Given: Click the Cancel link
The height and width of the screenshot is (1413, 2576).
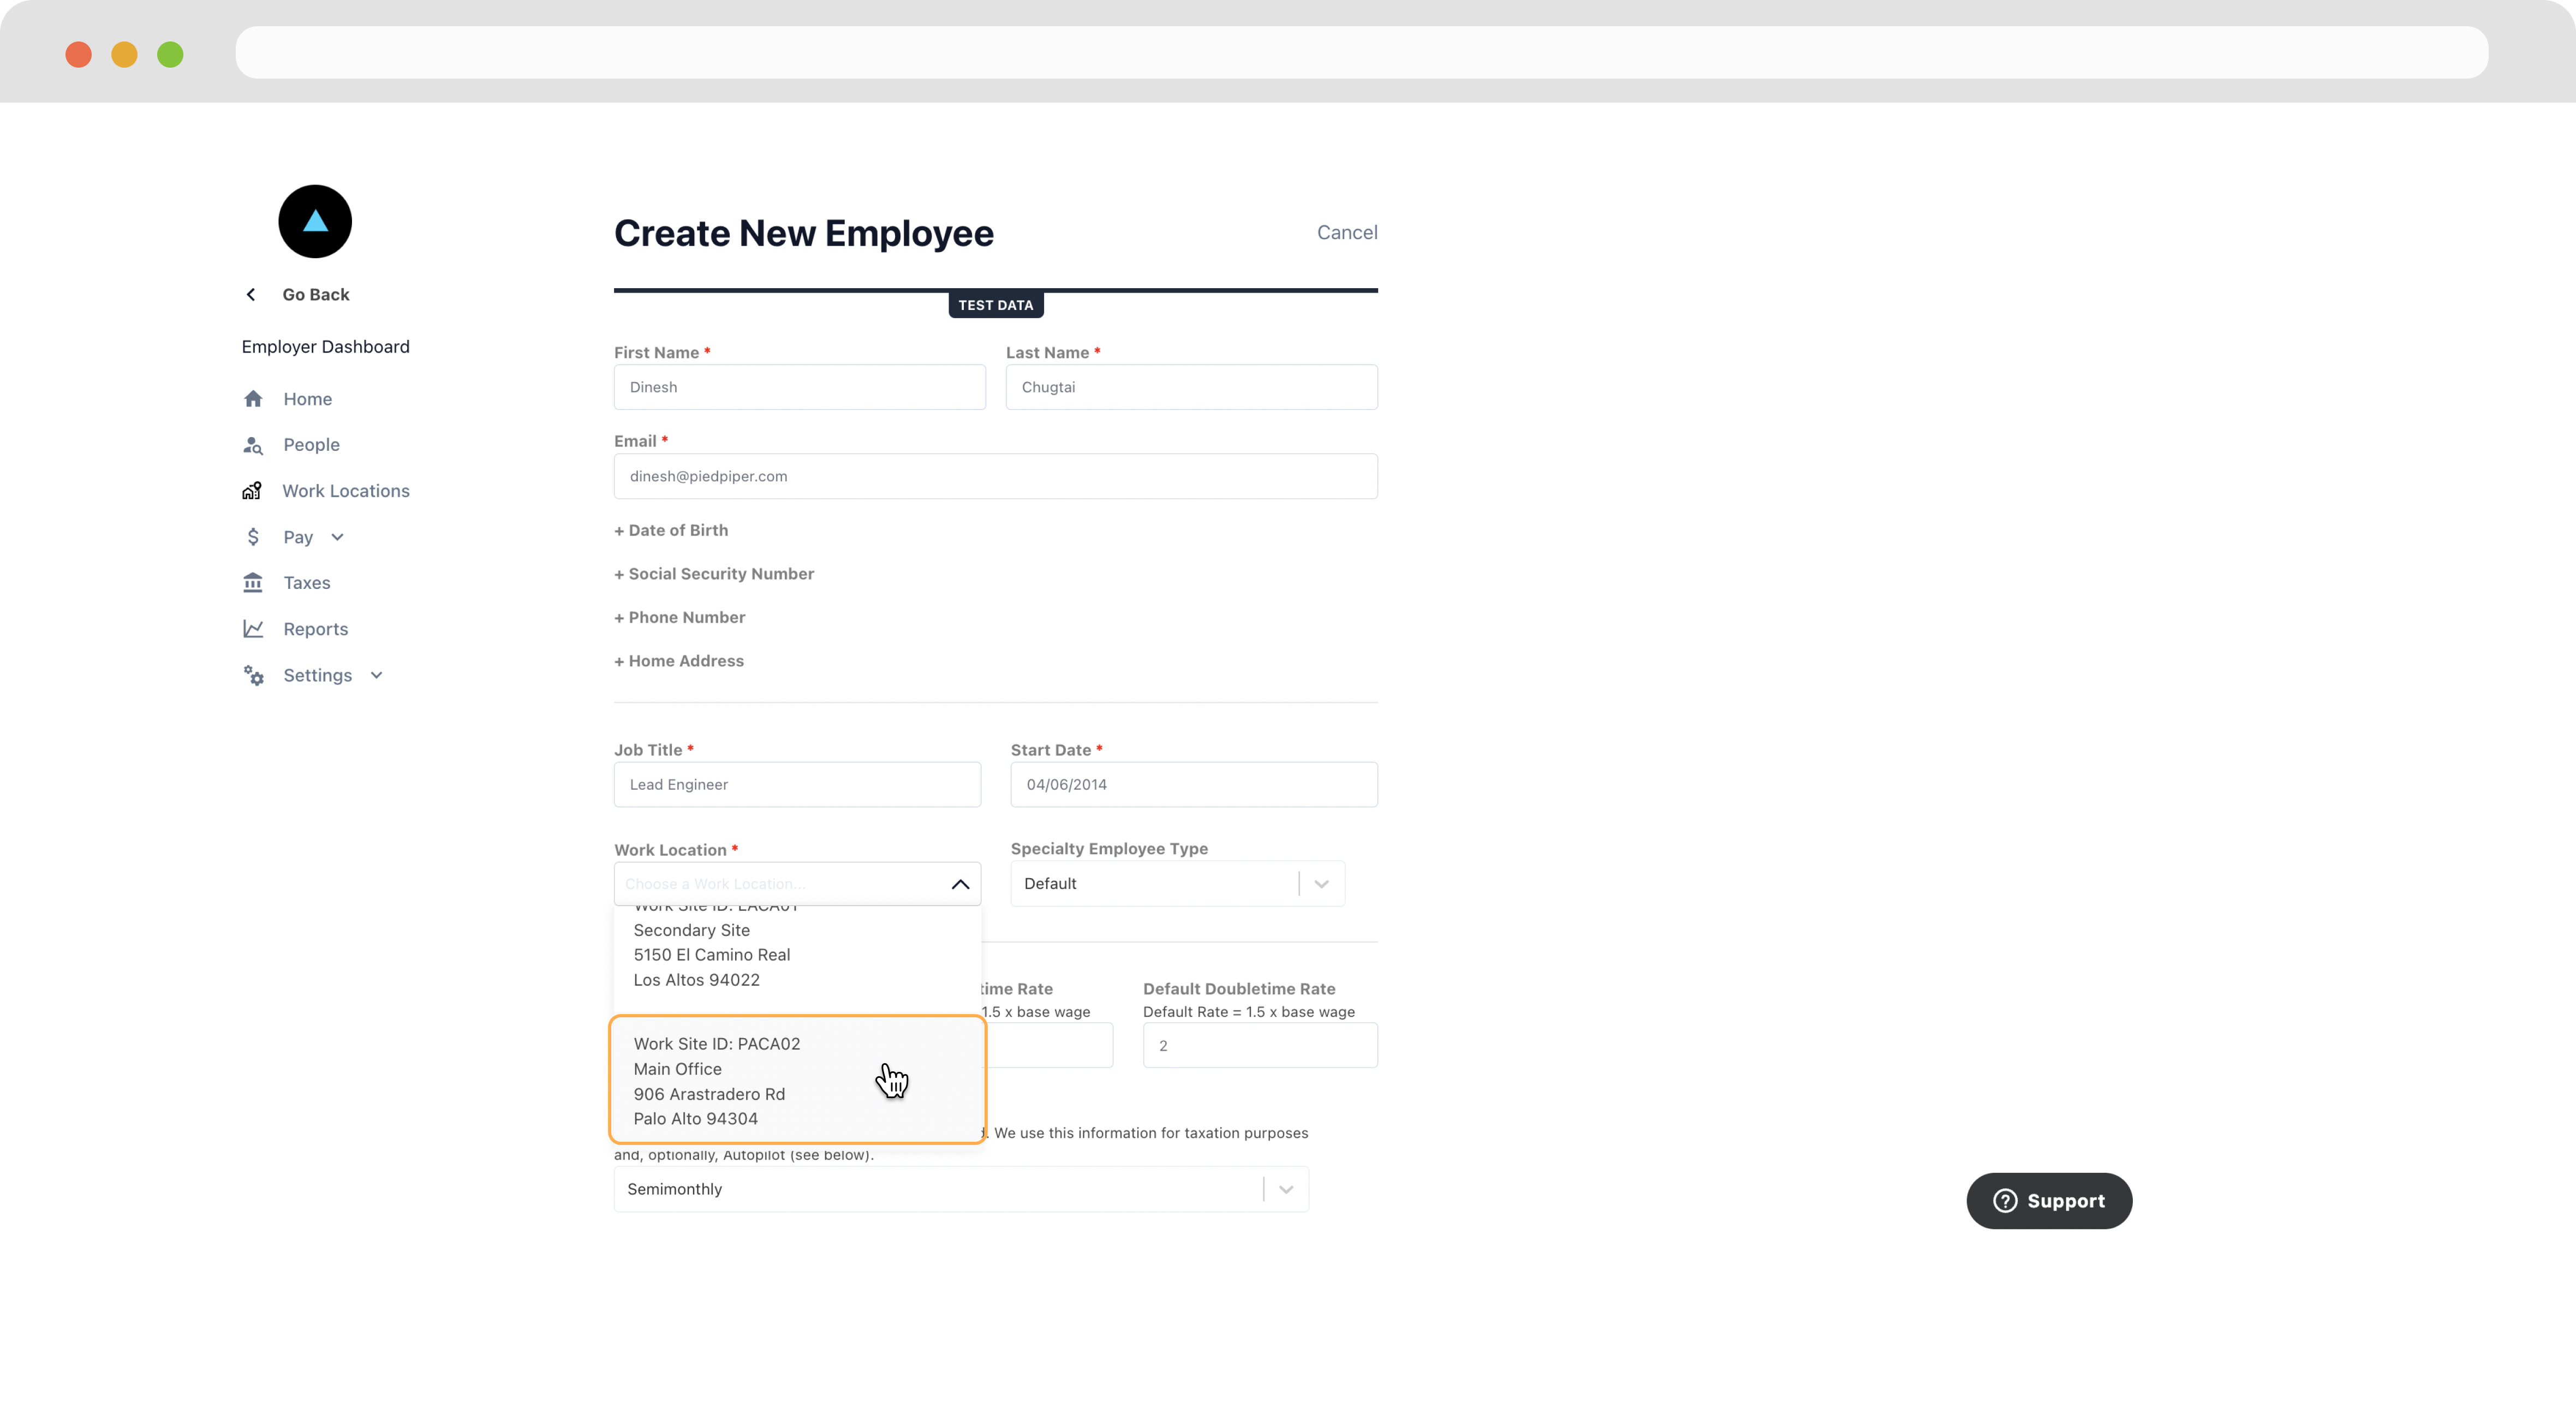Looking at the screenshot, I should [x=1347, y=232].
